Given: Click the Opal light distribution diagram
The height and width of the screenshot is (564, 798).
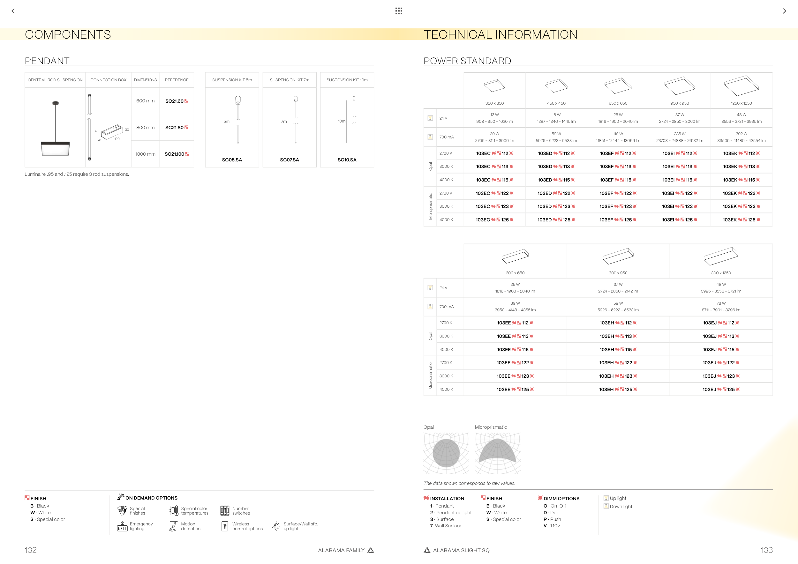Looking at the screenshot, I should pyautogui.click(x=446, y=453).
